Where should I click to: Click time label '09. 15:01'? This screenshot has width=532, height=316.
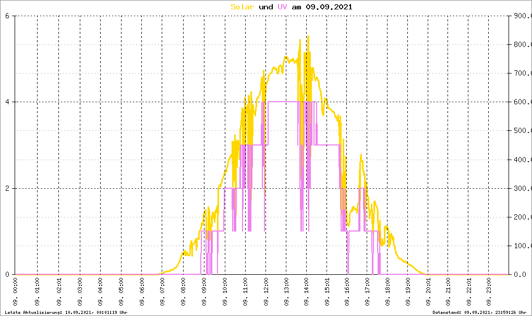pos(327,292)
